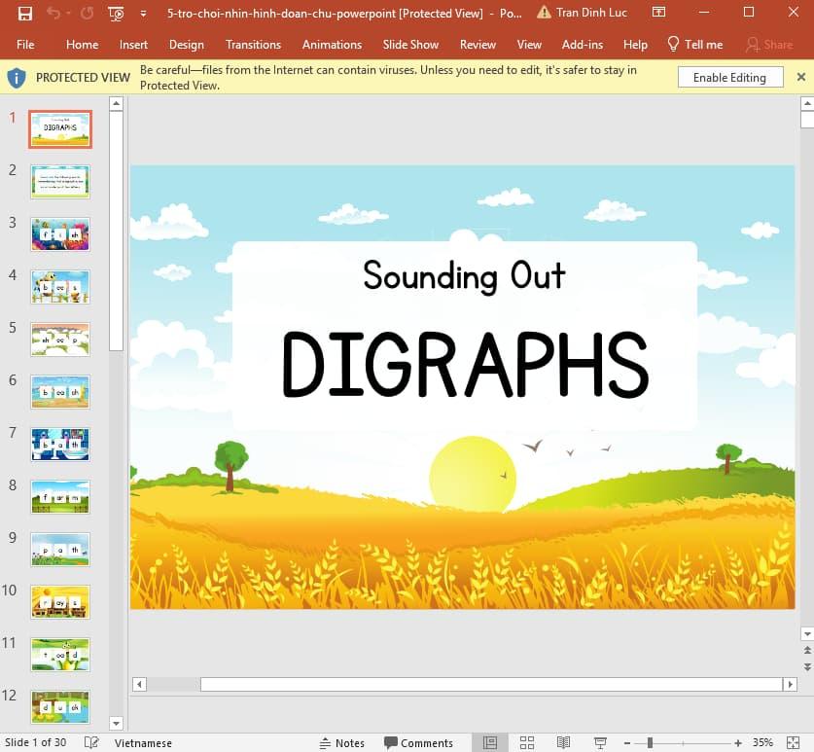814x752 pixels.
Task: Open the Slide Show menu tab
Action: pos(410,44)
